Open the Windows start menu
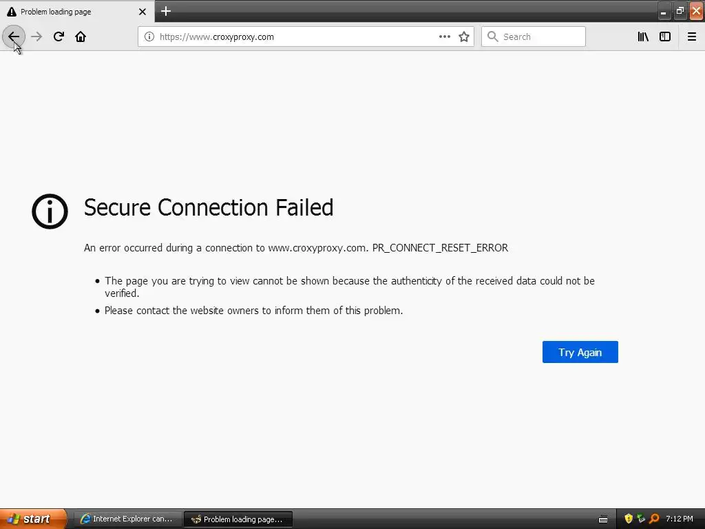The image size is (705, 529). [x=33, y=519]
